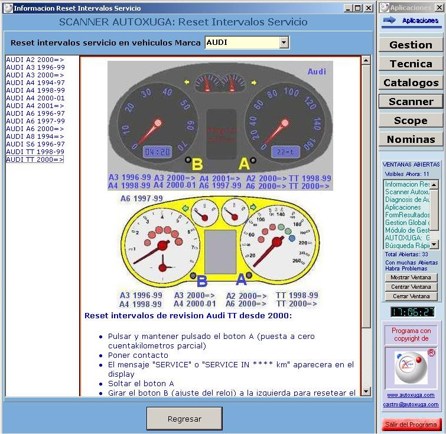Click the Scanner section button
The width and height of the screenshot is (446, 434).
pyautogui.click(x=411, y=102)
